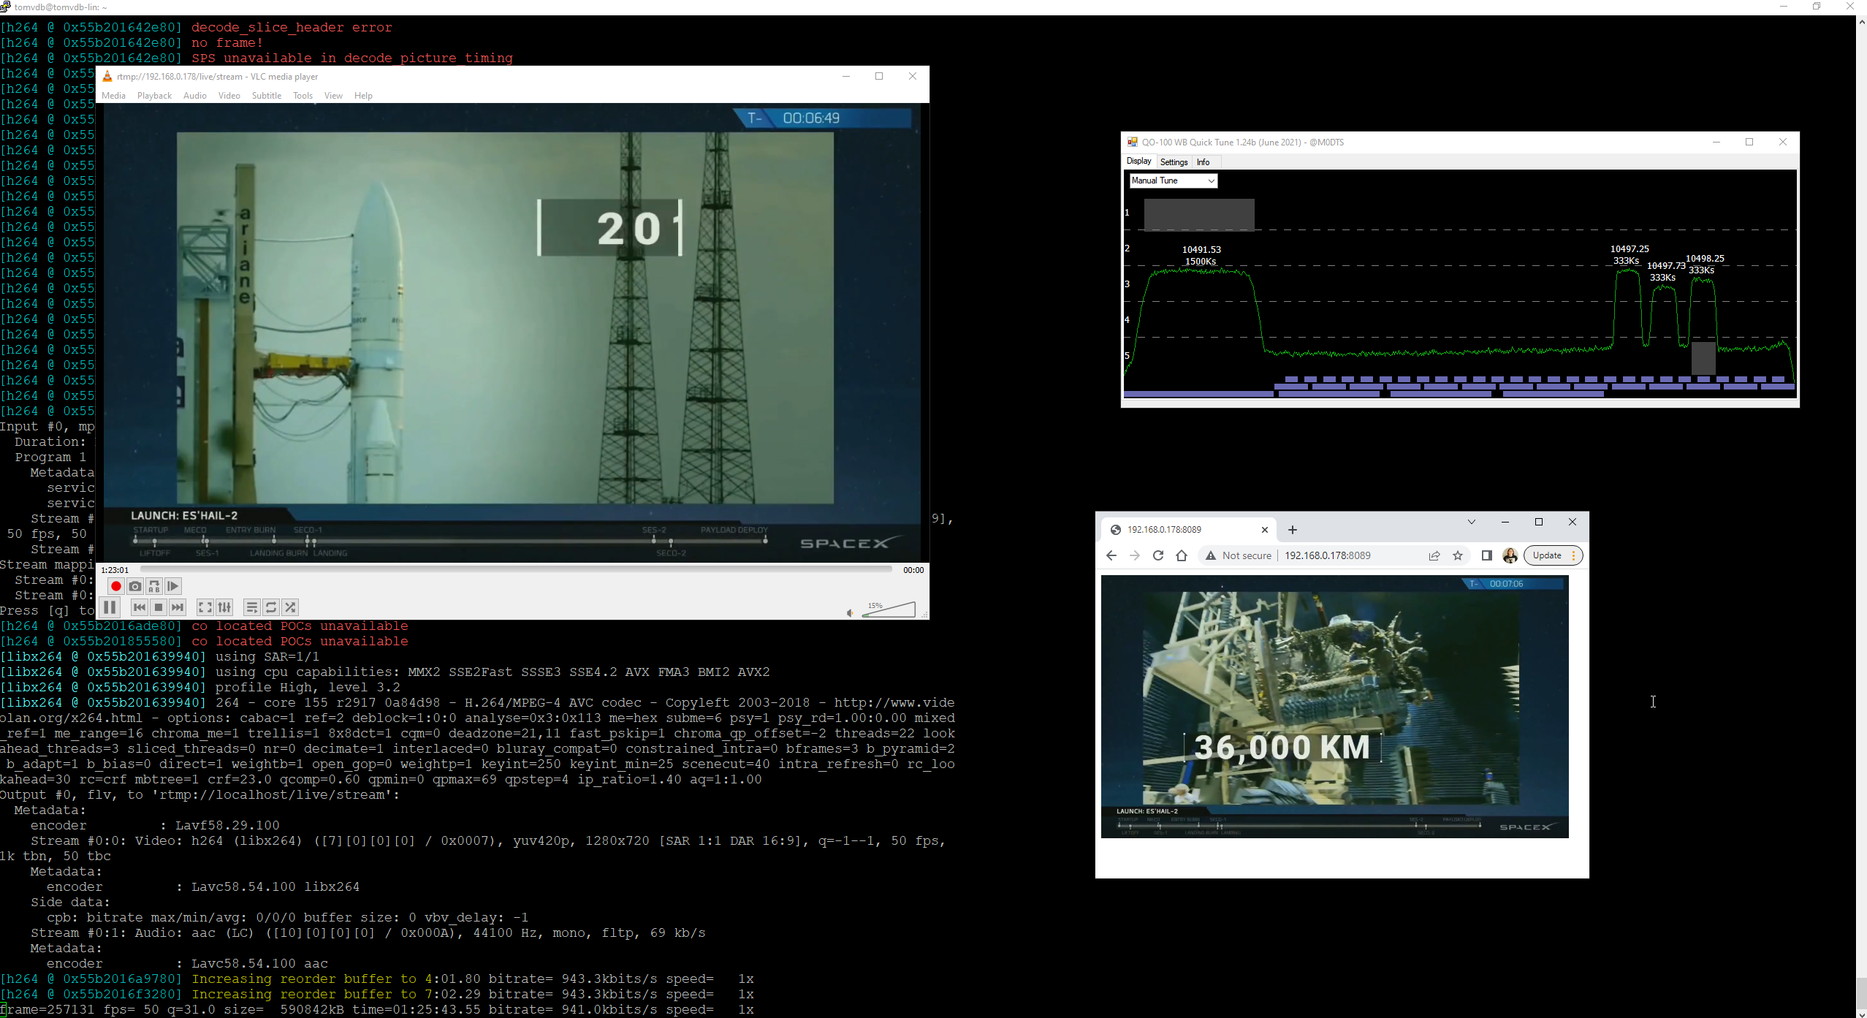Mute audio via VLC speaker icon
The image size is (1867, 1018).
click(850, 612)
